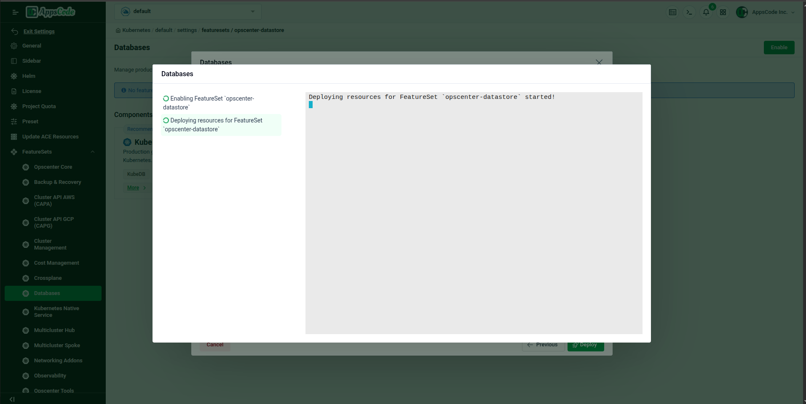Click the Enable button at top right

(779, 47)
